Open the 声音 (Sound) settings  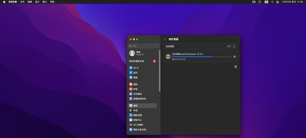(142, 89)
